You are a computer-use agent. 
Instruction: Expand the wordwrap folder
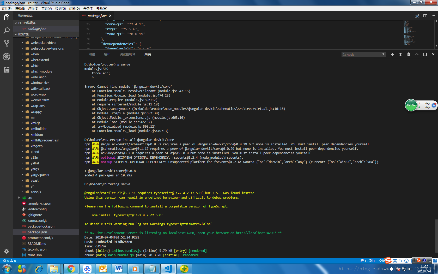coord(46,94)
